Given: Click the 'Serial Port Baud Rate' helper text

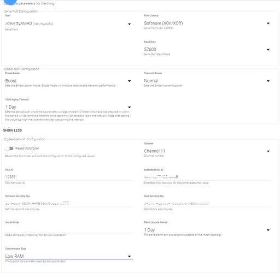Looking at the screenshot, I should 157,54.
